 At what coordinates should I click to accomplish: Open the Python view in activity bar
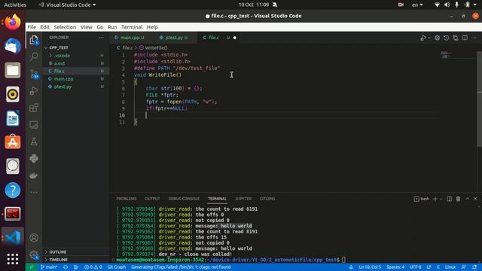click(34, 158)
